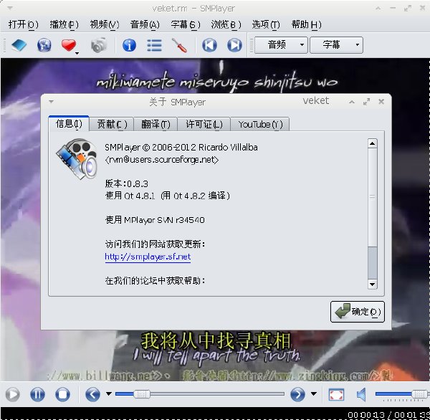
Task: Shade the about dialog with up arrow
Action: tap(352, 102)
